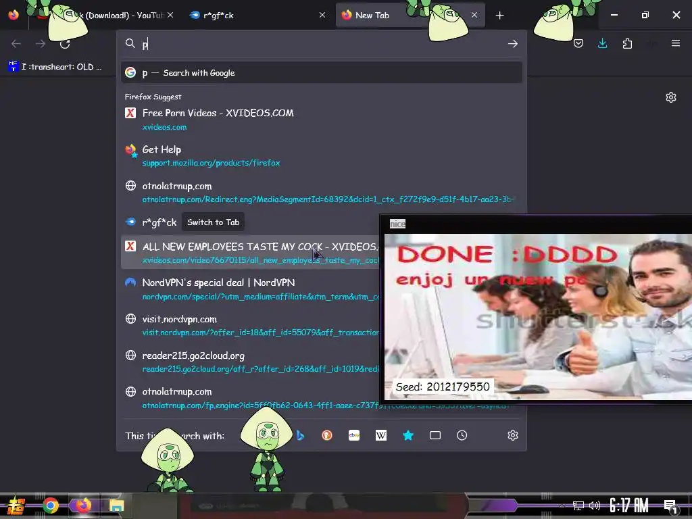Close the YouTube tab
692x519 pixels.
170,15
